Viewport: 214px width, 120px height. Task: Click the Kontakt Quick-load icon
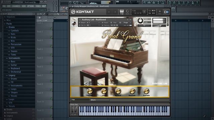point(127,12)
